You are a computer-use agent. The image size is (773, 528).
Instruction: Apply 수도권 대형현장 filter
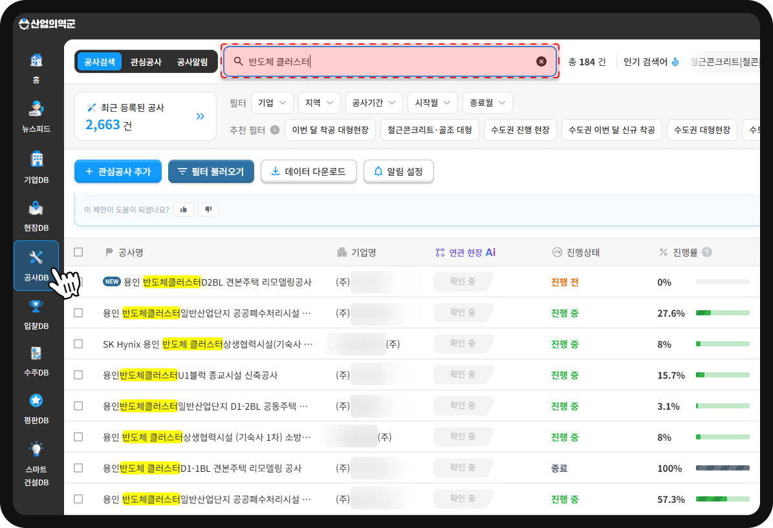(702, 130)
